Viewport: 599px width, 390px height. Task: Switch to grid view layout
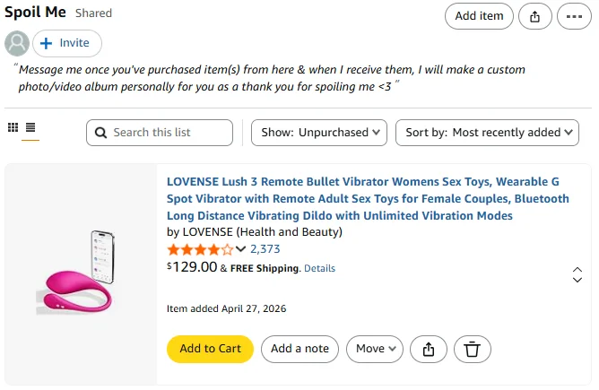tap(13, 128)
